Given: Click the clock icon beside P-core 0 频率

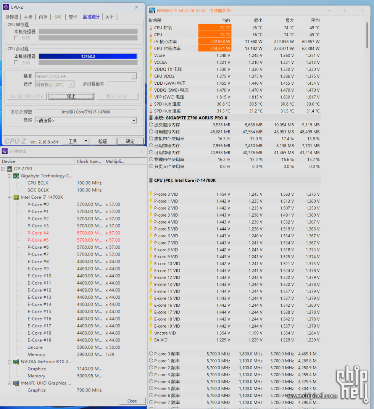Looking at the screenshot, I should [151, 354].
